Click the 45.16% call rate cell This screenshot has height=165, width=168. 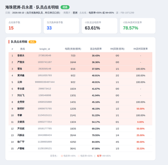pyautogui.click(x=96, y=102)
